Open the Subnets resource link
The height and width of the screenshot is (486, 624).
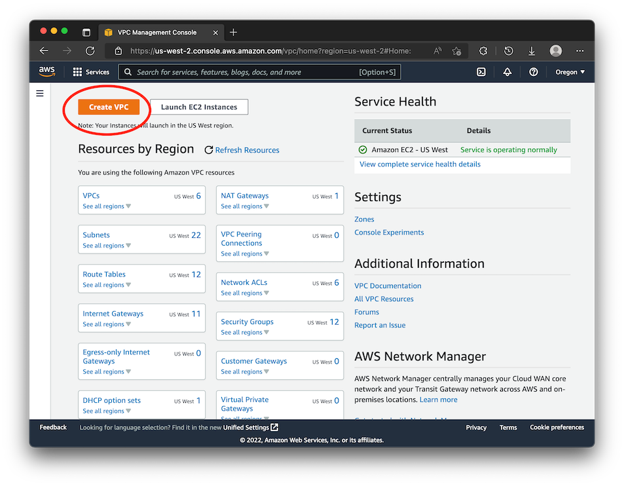pyautogui.click(x=96, y=235)
